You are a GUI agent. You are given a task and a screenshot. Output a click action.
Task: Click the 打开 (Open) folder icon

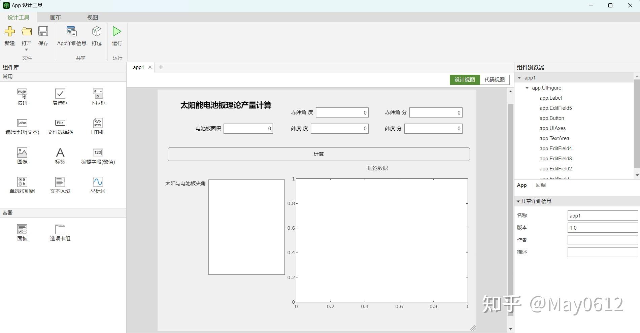pos(27,32)
